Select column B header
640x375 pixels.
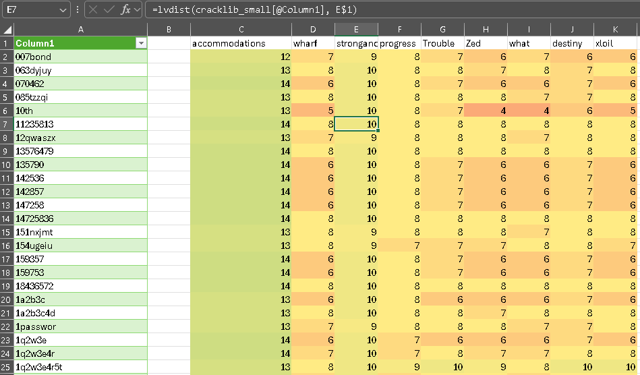169,30
